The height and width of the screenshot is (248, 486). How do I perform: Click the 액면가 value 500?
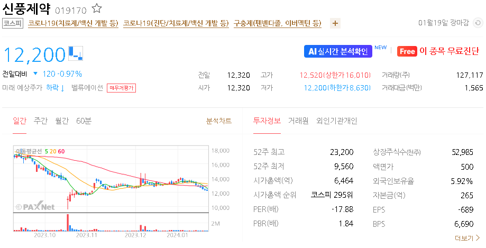click(467, 167)
